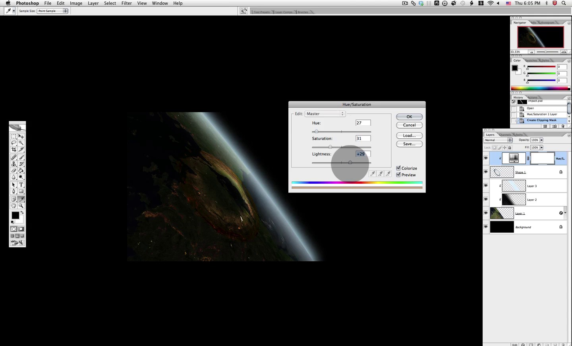Select the Move tool
572x346 pixels.
pyautogui.click(x=21, y=136)
